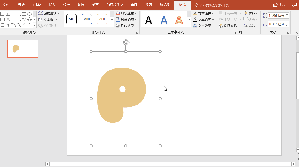Image resolution: width=299 pixels, height=167 pixels.
Task: Decrease shape width with down stepper
Action: pyautogui.click(x=287, y=25)
